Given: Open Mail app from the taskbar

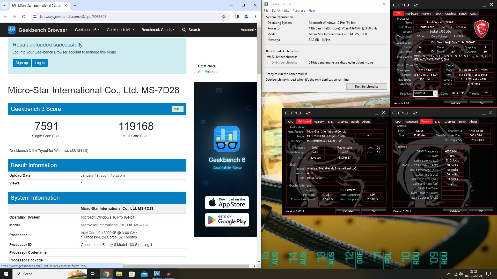Looking at the screenshot, I should pos(144,274).
